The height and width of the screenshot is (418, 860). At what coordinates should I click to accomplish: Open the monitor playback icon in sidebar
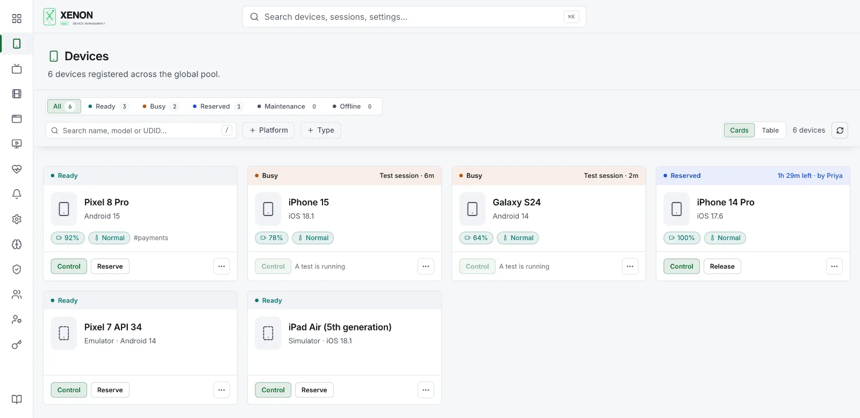pos(17,144)
